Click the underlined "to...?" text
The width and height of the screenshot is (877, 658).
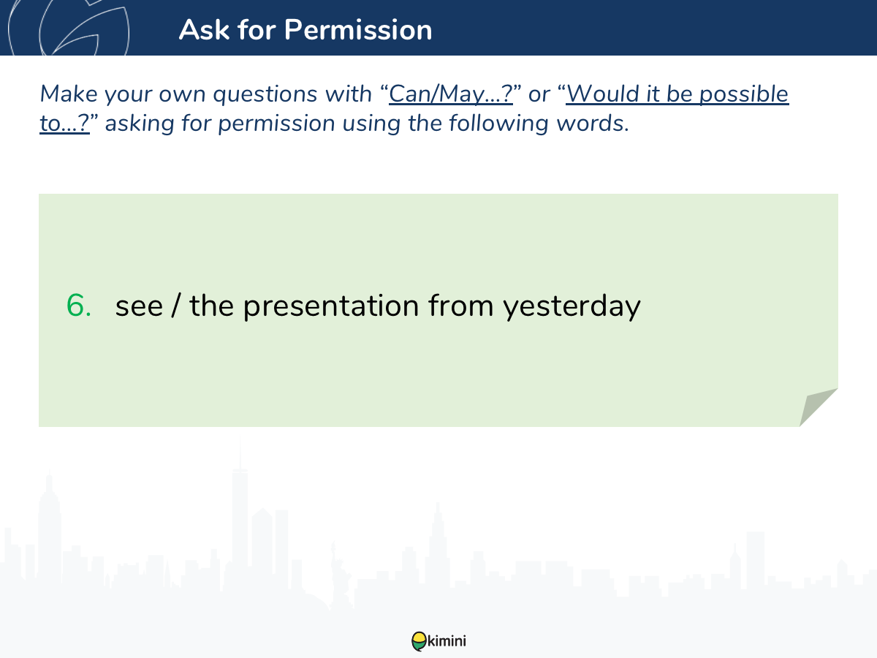[64, 123]
